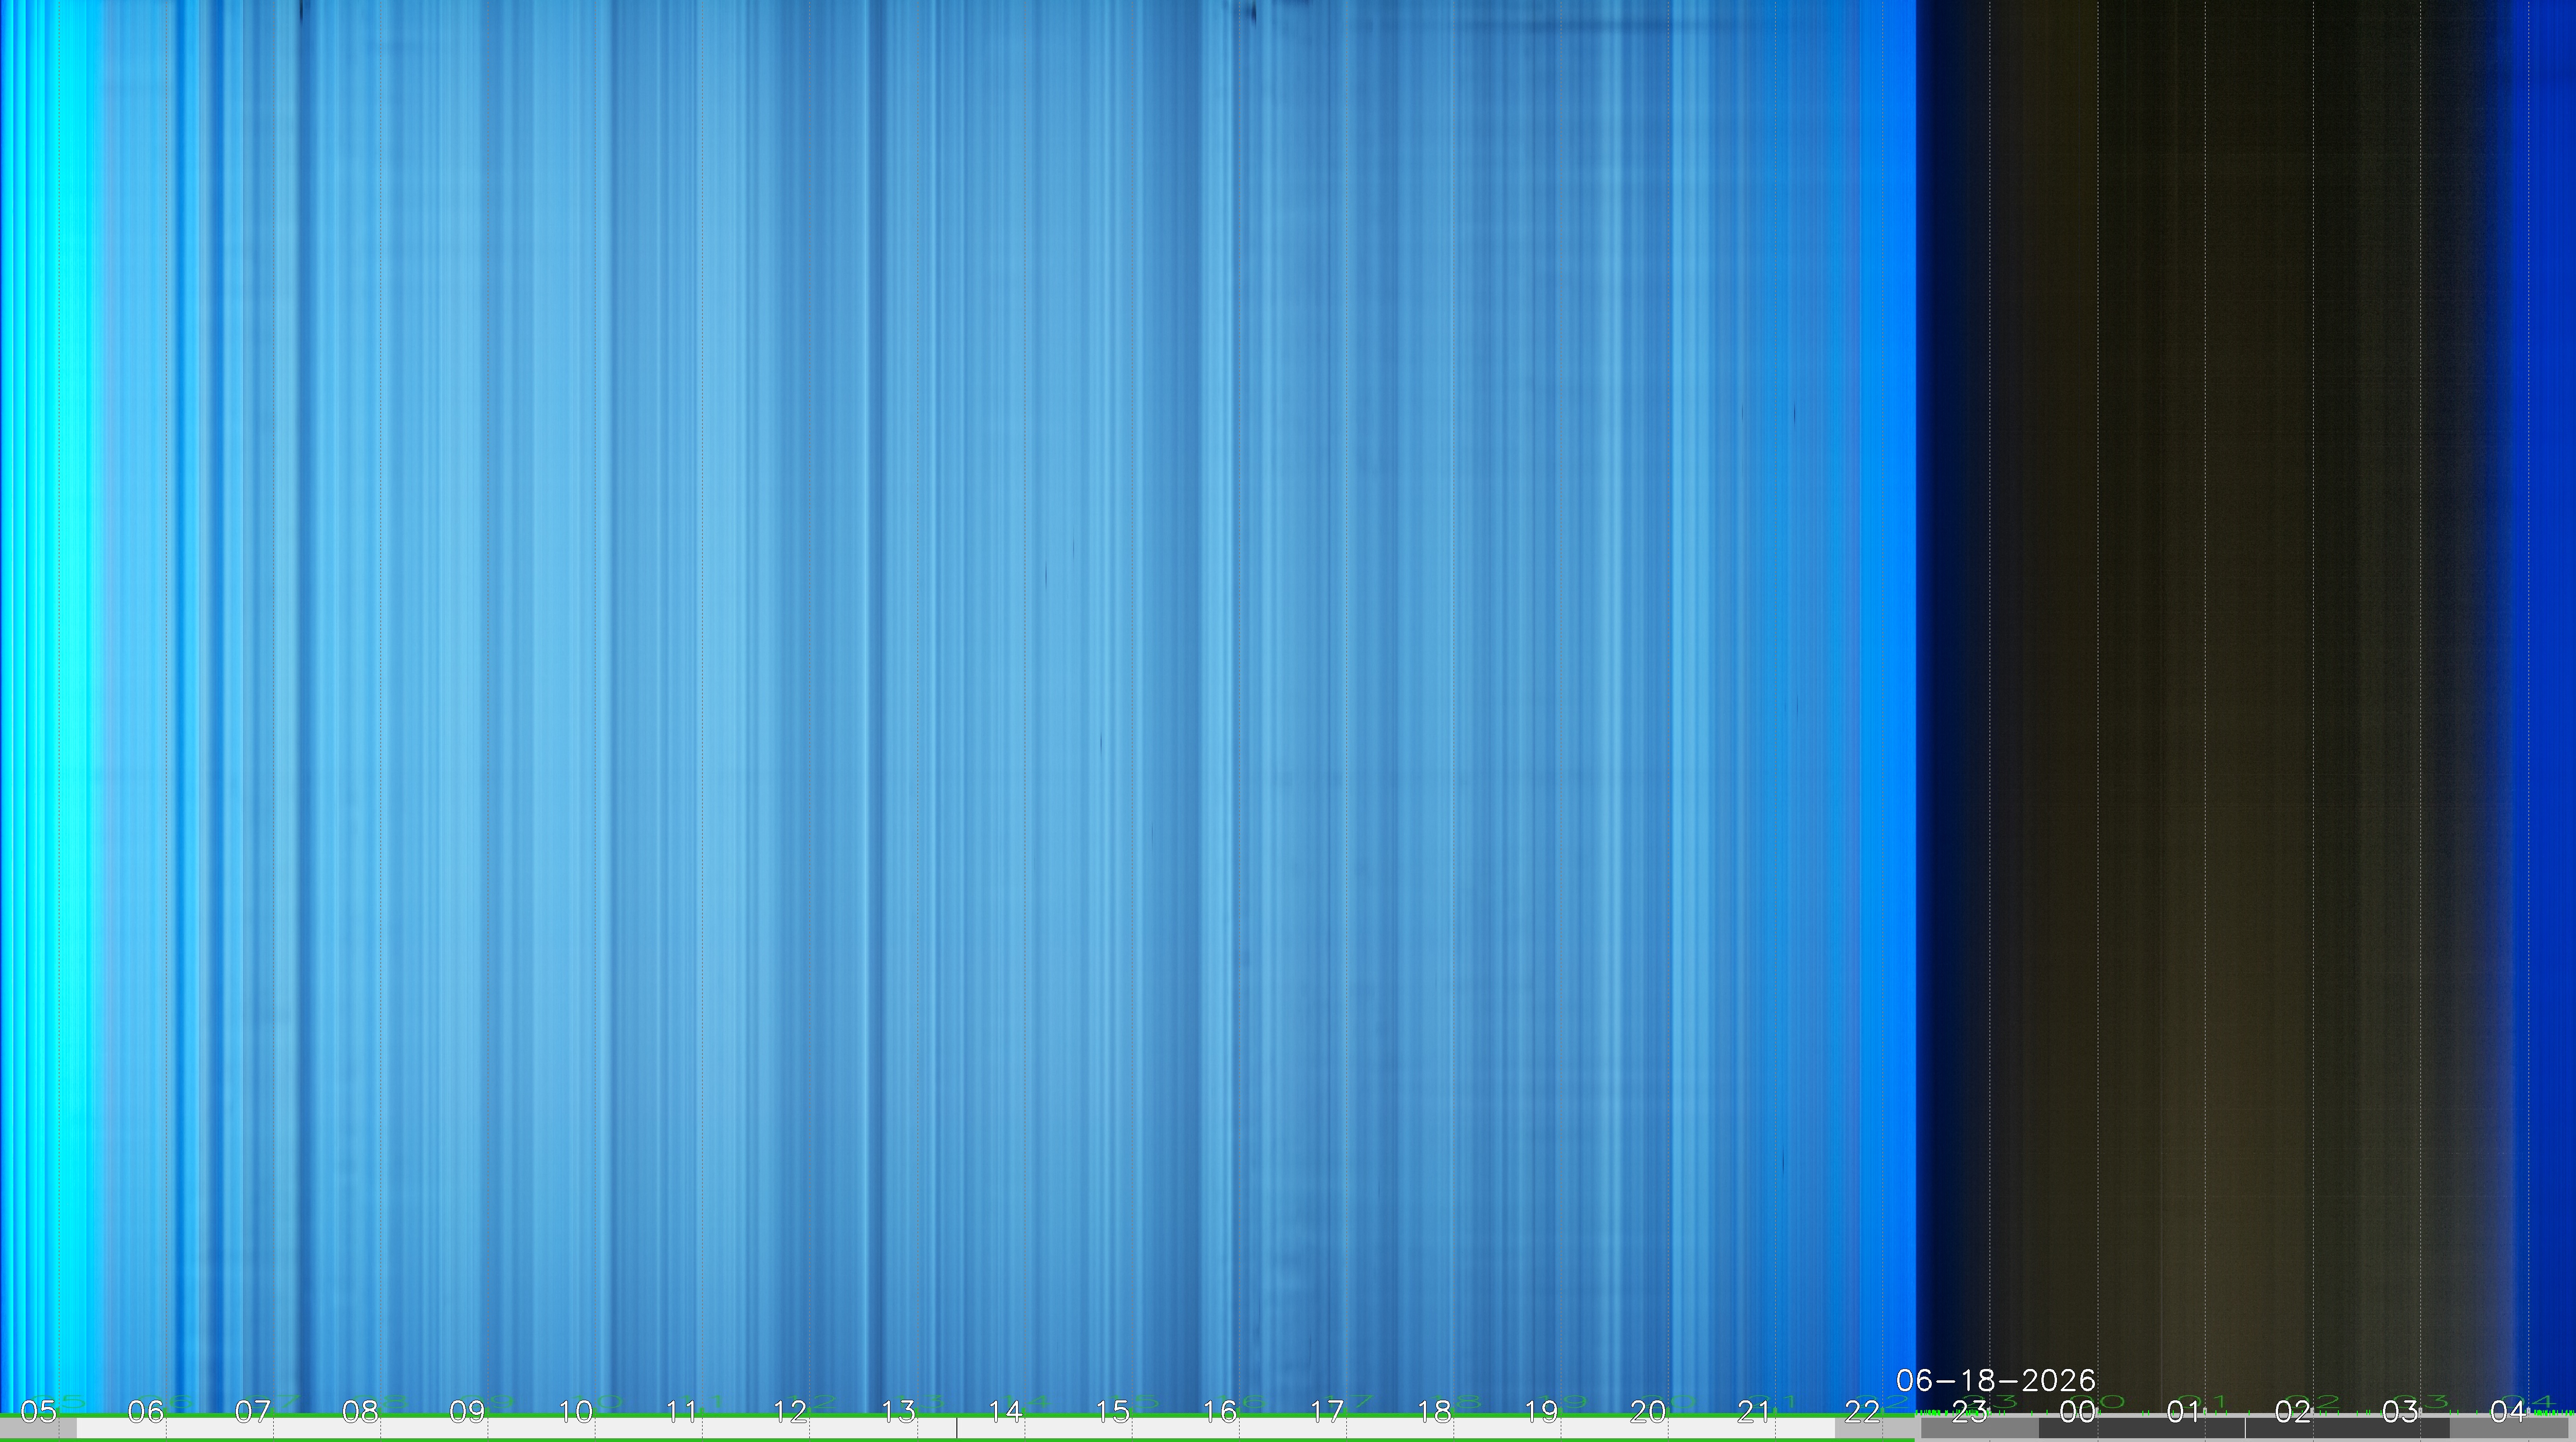Choose the white "20" hour label

1649,1412
